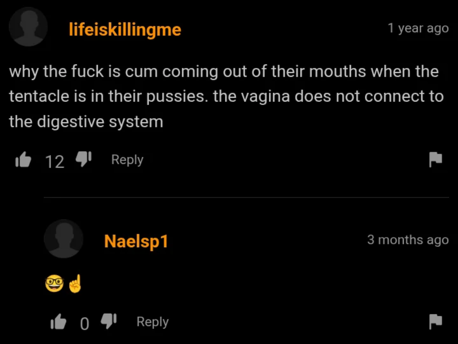
Task: Like the comment by lifeiskillingme
Action: 22,160
